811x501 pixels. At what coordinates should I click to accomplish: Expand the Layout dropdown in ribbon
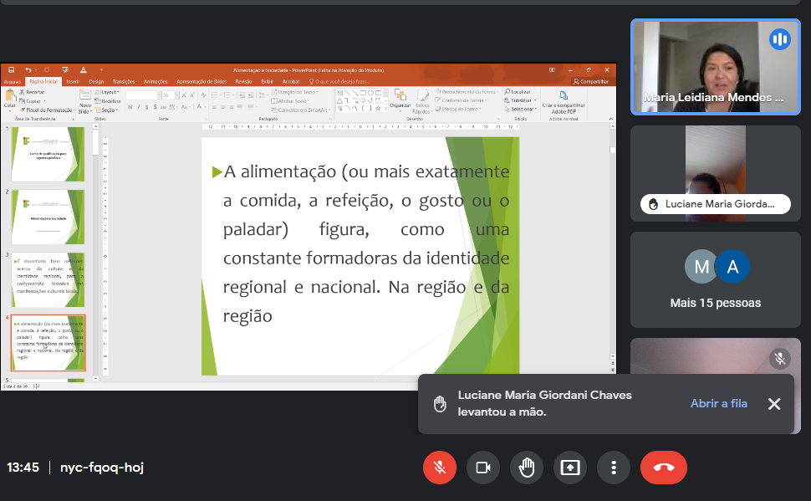coord(110,92)
